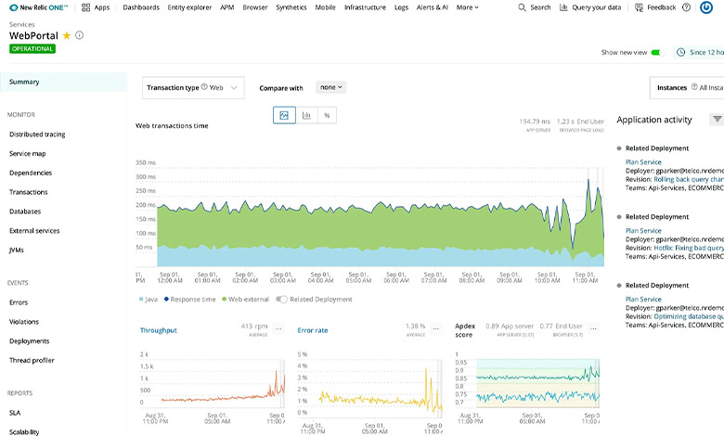Image resolution: width=724 pixels, height=436 pixels.
Task: Toggle the Web external legend series
Action: 245,300
